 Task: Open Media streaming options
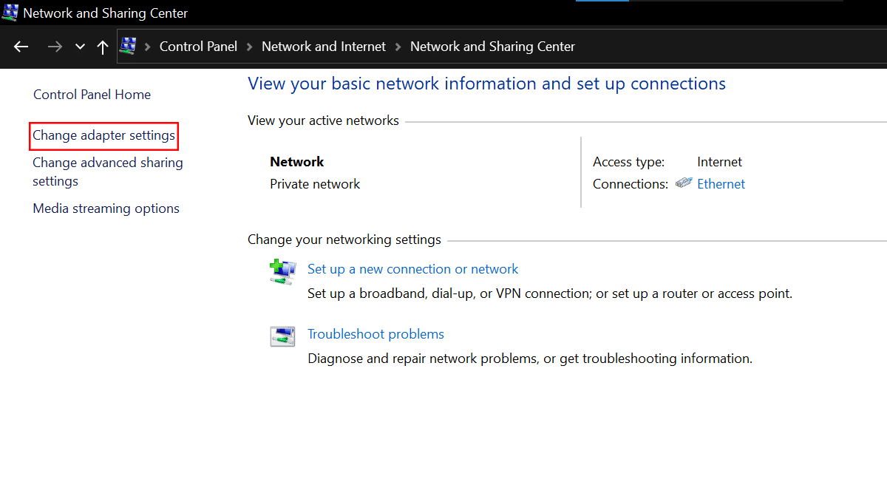coord(106,208)
